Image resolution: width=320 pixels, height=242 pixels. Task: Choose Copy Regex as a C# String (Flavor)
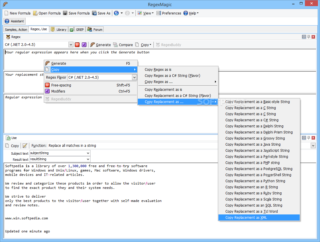point(178,76)
